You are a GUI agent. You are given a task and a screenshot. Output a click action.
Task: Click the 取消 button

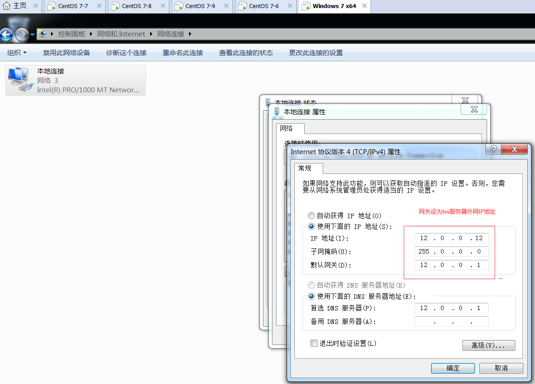click(501, 368)
